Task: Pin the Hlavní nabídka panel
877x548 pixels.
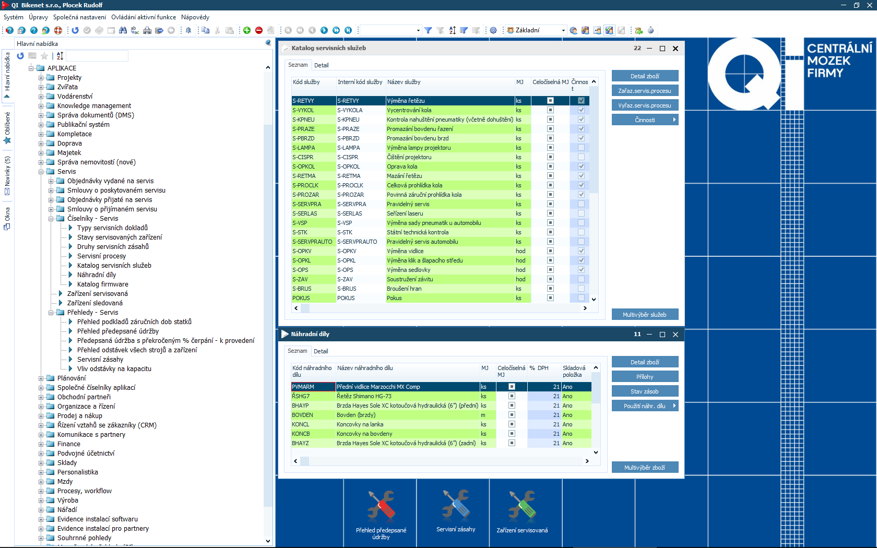Action: click(268, 43)
